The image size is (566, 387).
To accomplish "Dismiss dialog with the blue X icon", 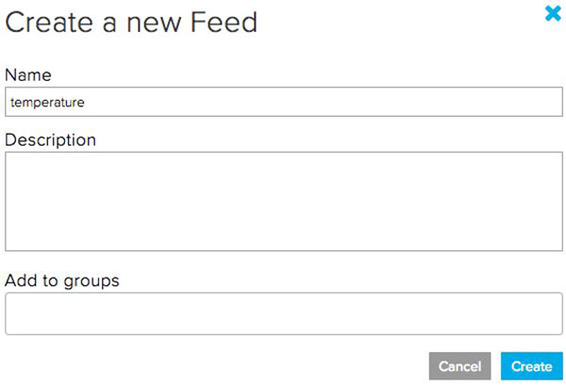I will pos(553,13).
